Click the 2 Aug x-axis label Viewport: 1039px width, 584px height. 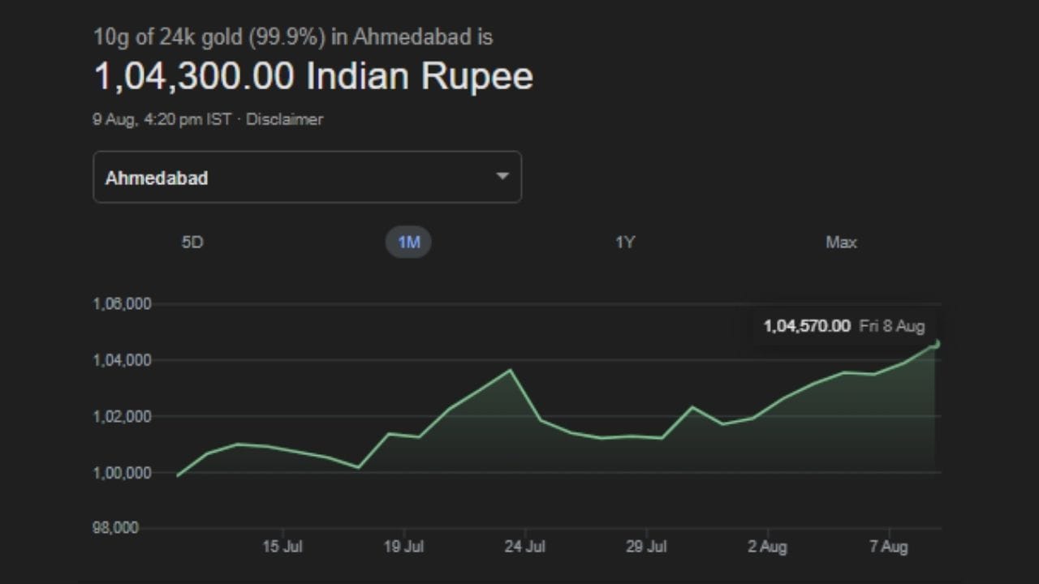click(x=767, y=547)
